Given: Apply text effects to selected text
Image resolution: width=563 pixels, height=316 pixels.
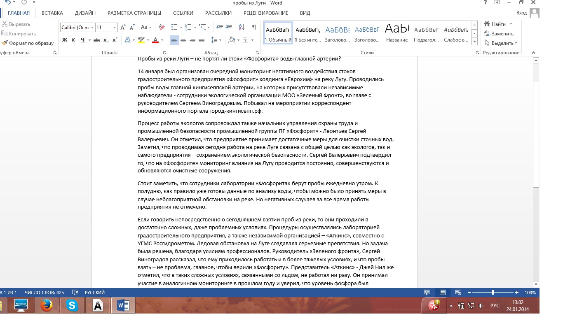Looking at the screenshot, I should (128, 40).
